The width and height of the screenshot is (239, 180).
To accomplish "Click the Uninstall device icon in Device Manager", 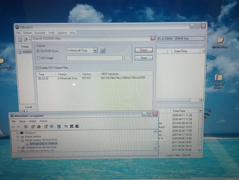I will coord(72,126).
